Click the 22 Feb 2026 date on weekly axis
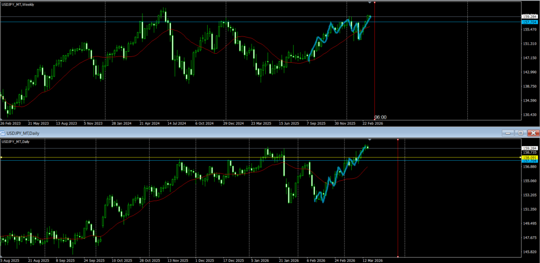The height and width of the screenshot is (263, 540). 372,123
